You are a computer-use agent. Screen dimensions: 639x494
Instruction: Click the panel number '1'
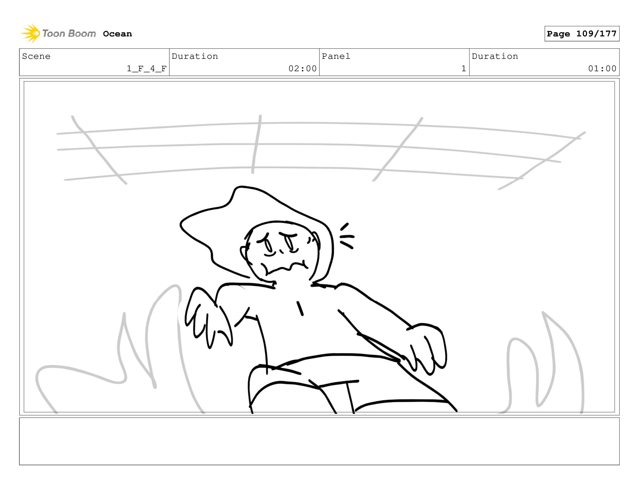pyautogui.click(x=463, y=69)
